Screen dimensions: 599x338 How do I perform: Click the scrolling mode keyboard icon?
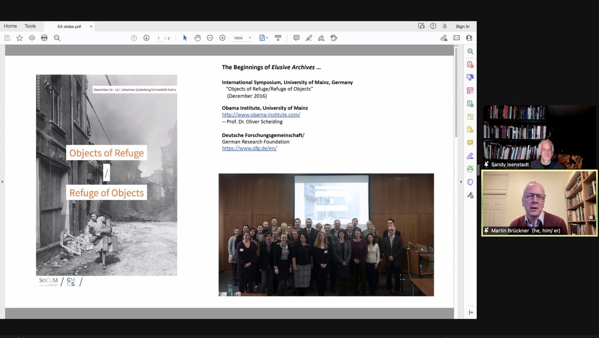(278, 38)
